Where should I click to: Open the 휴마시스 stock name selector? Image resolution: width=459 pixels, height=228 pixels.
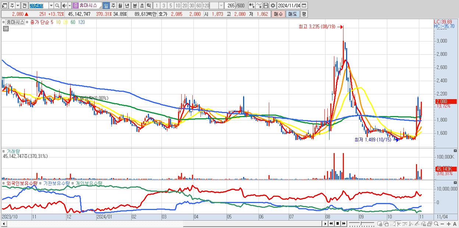tap(87, 6)
